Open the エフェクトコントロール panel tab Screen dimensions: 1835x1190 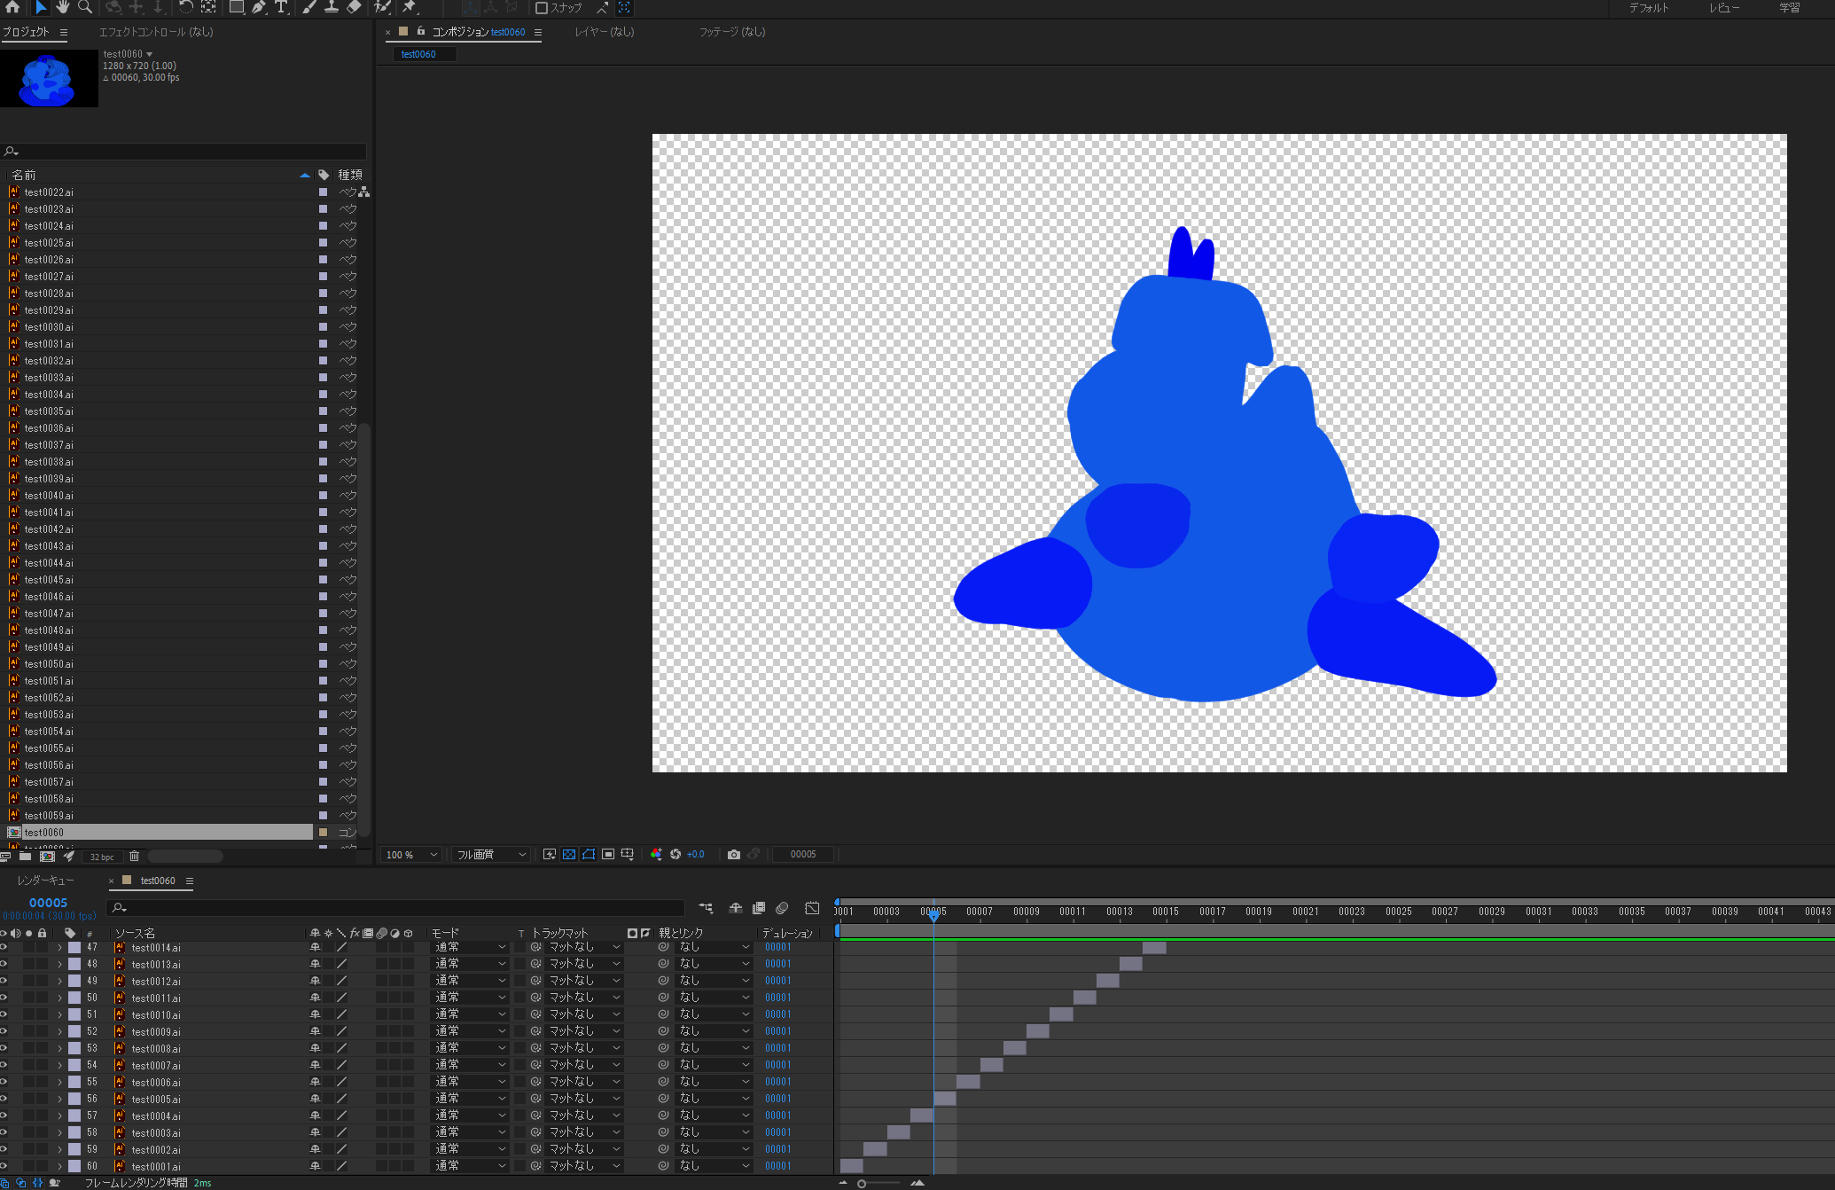coord(156,32)
